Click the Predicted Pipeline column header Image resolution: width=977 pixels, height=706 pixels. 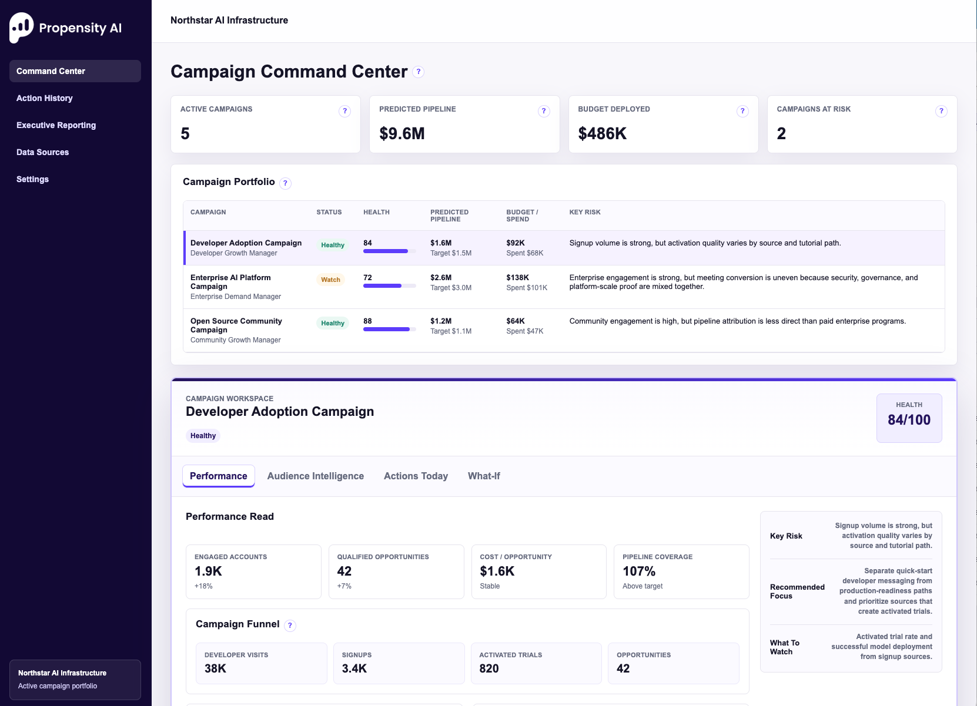coord(450,216)
